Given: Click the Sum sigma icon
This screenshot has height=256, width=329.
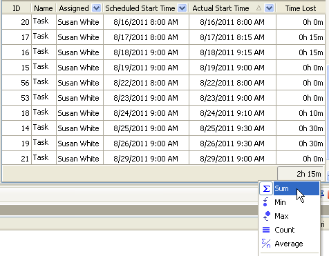Looking at the screenshot, I should click(x=266, y=188).
